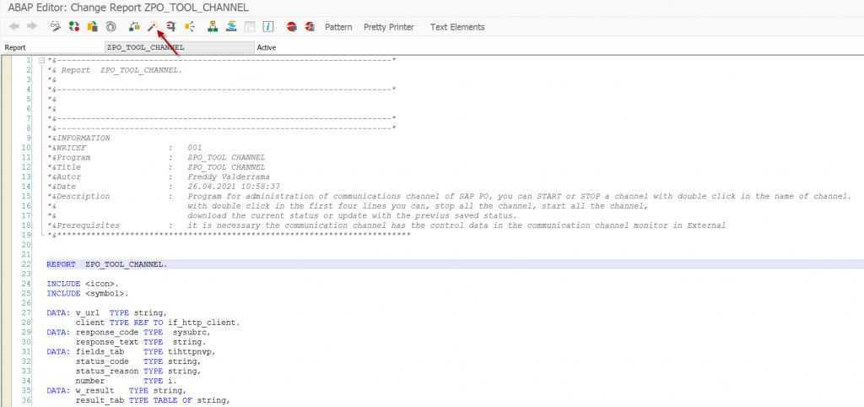Display the navigation window icon
864x407 pixels.
coord(231,26)
